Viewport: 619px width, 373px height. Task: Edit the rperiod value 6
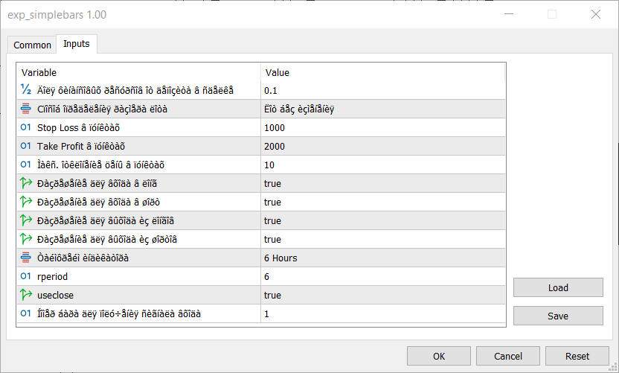[x=383, y=277]
